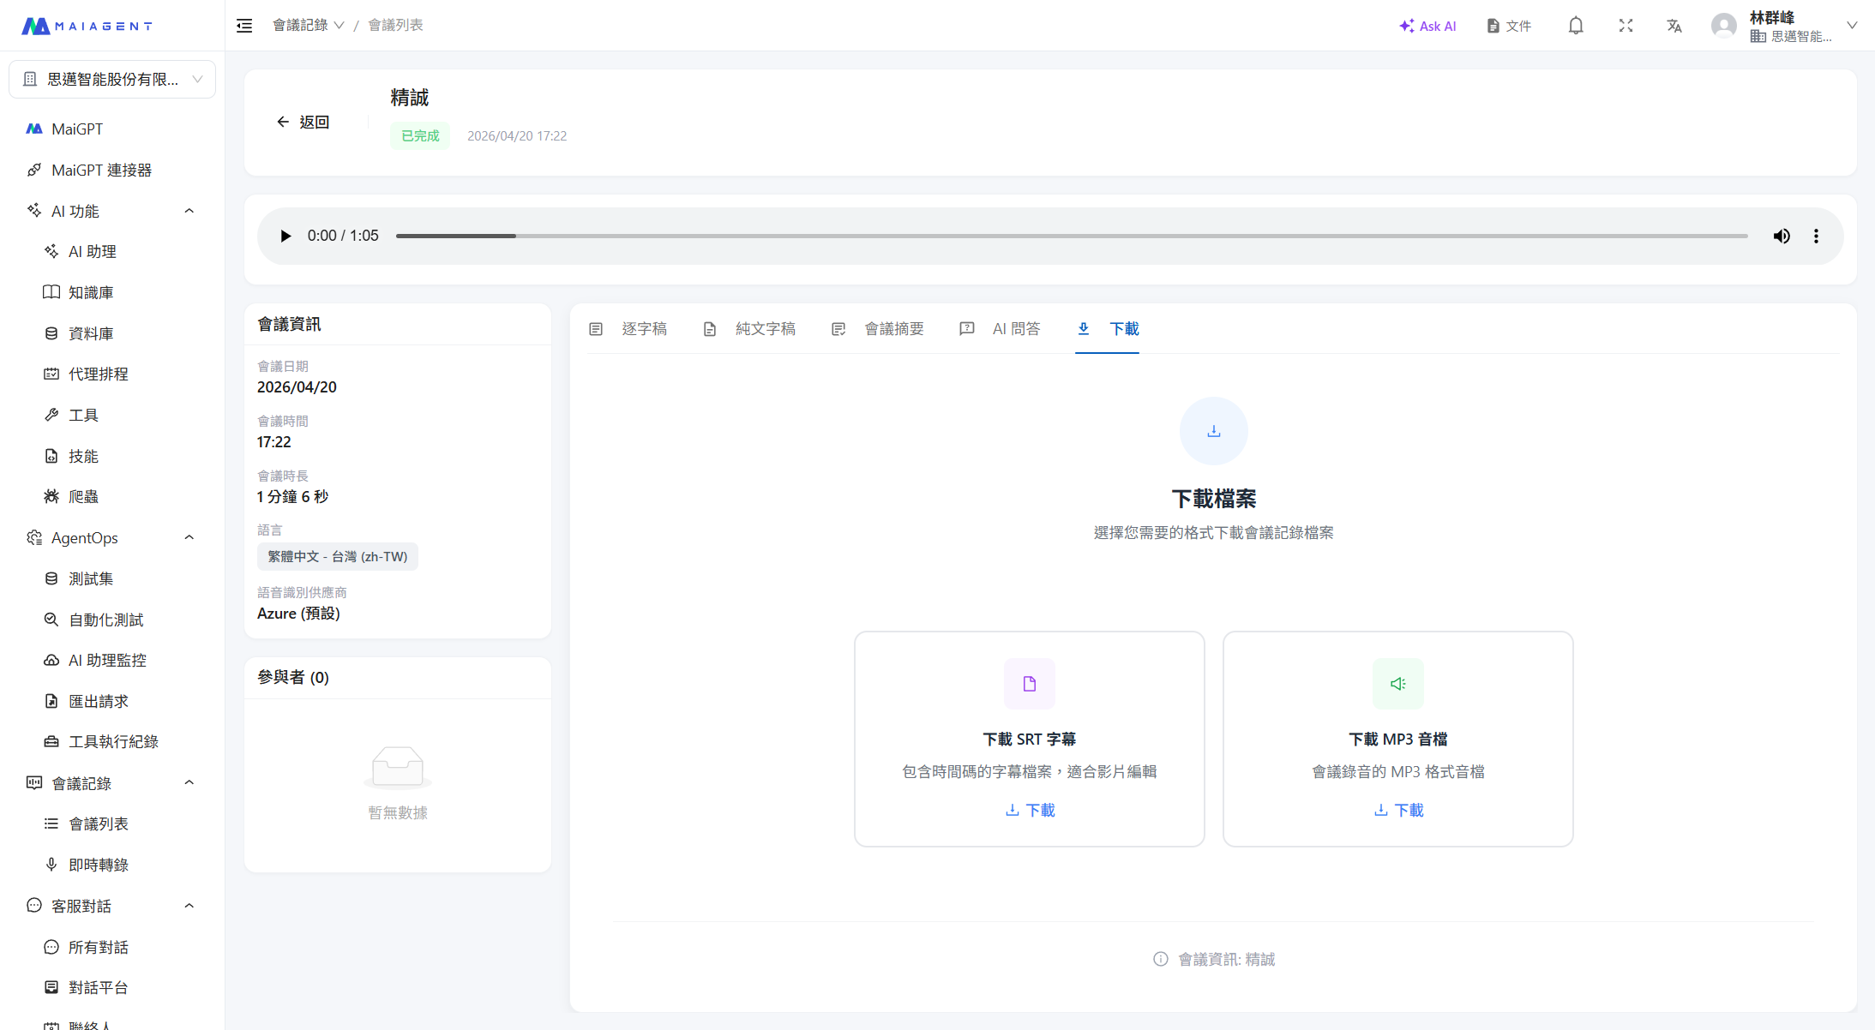Click the notification bell icon
The width and height of the screenshot is (1875, 1030).
(x=1576, y=26)
